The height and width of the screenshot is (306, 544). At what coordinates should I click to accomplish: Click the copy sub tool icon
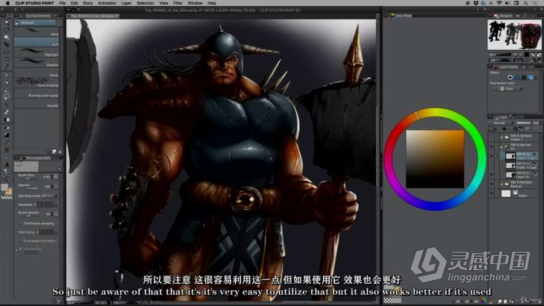coord(54,151)
